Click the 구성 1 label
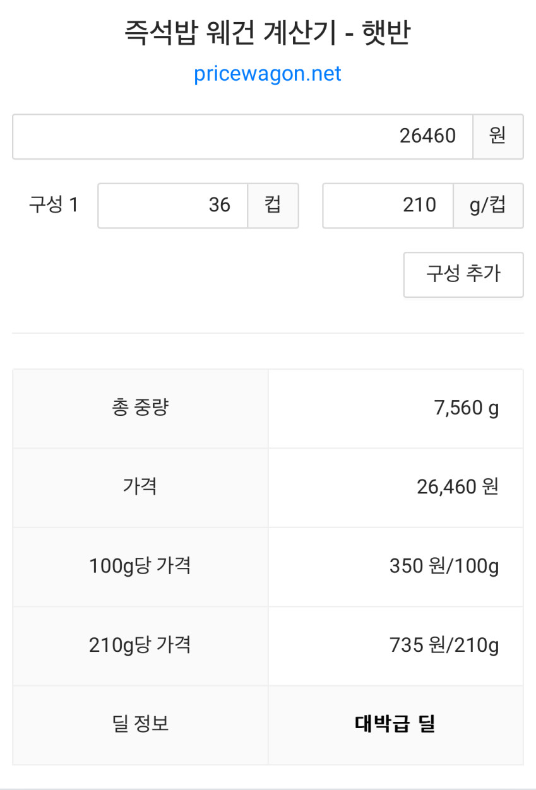This screenshot has height=790, width=536. tap(53, 205)
